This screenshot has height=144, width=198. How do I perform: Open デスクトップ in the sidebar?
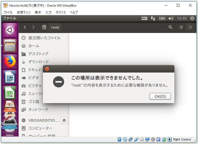pyautogui.click(x=43, y=54)
